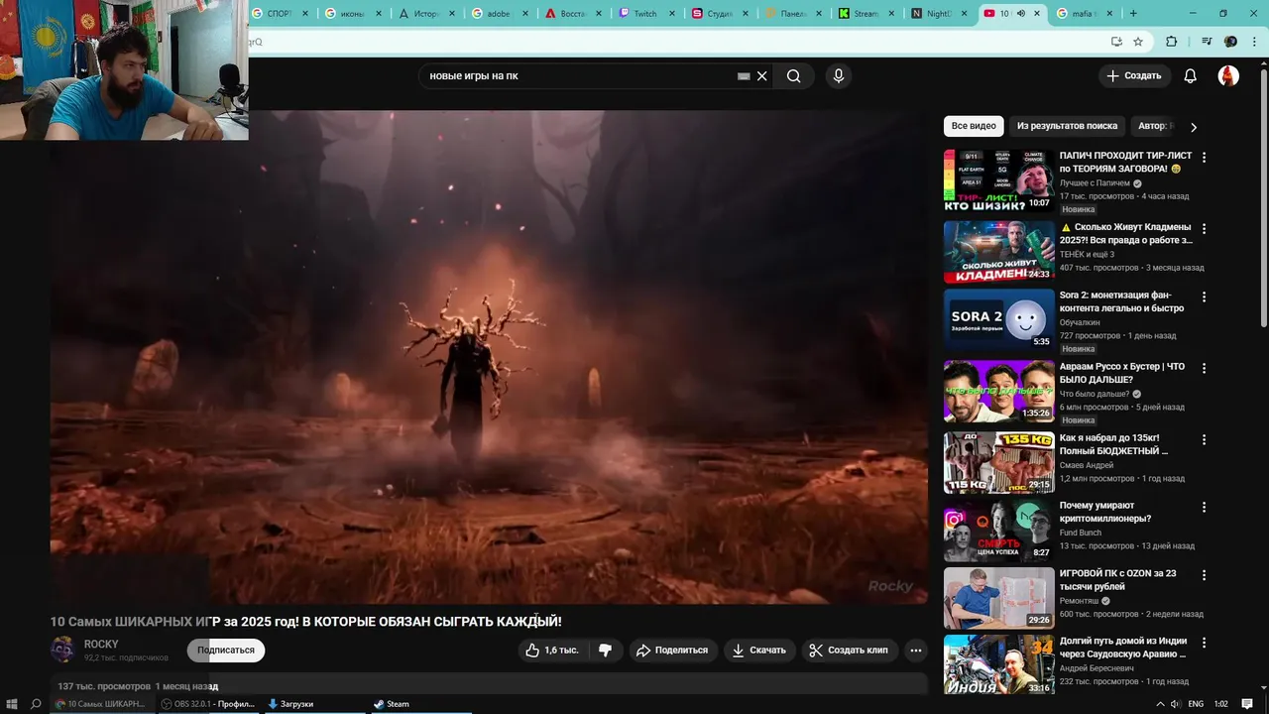Open the account avatar menu

pos(1228,76)
